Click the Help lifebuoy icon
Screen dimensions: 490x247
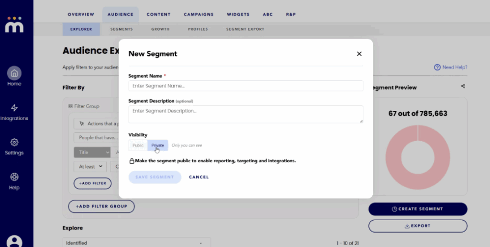click(x=14, y=177)
